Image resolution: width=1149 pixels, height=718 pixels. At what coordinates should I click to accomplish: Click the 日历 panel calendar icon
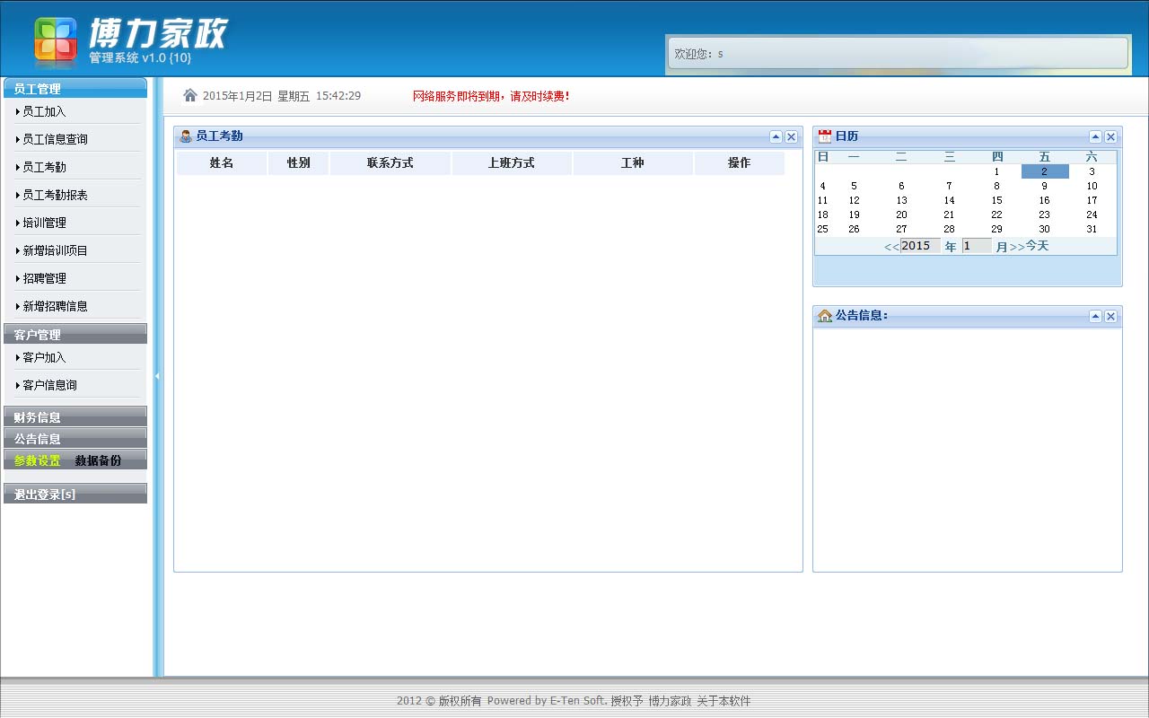(825, 136)
